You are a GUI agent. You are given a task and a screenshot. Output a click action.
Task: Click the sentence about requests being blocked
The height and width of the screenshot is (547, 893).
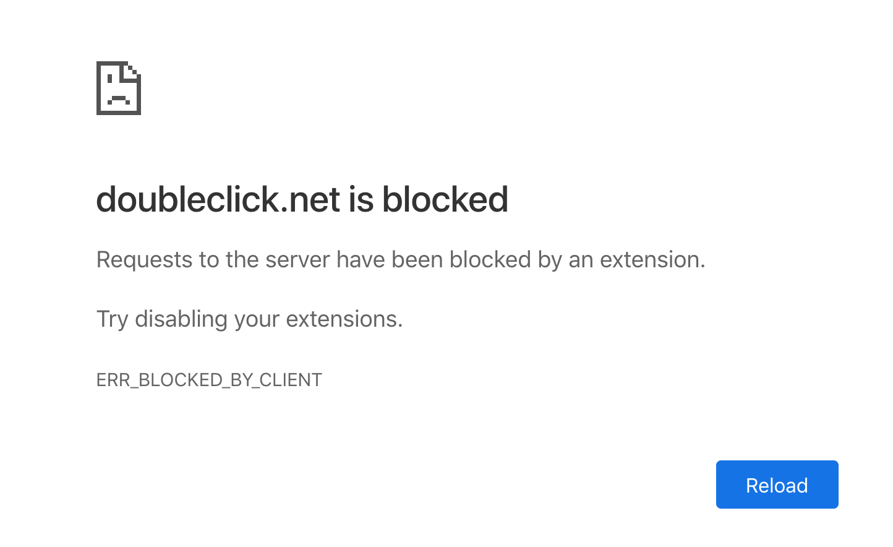401,259
